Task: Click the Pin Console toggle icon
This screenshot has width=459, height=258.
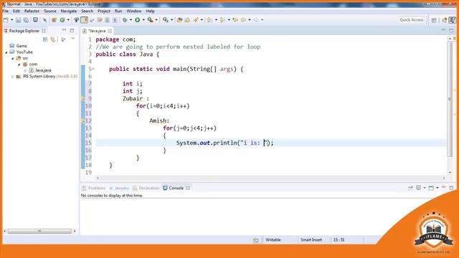Action: [x=410, y=188]
